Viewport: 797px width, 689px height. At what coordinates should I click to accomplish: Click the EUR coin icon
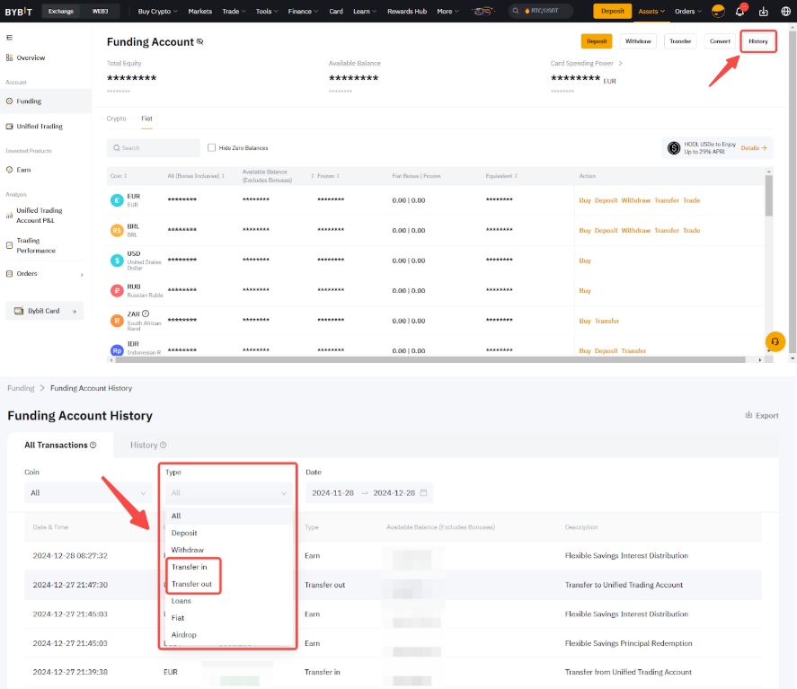point(117,200)
